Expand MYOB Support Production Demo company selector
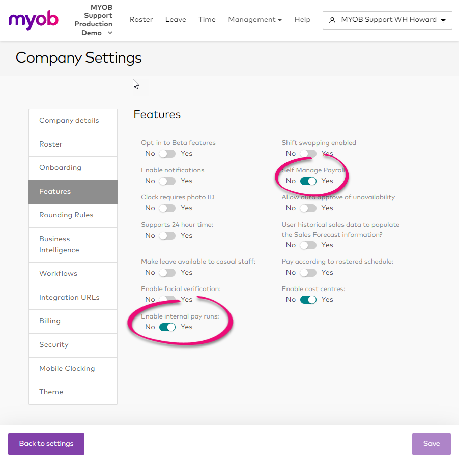 93,20
